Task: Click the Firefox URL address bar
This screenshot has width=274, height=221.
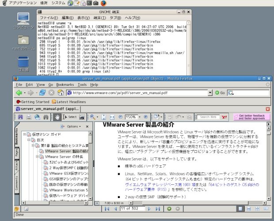Action: 137,93
